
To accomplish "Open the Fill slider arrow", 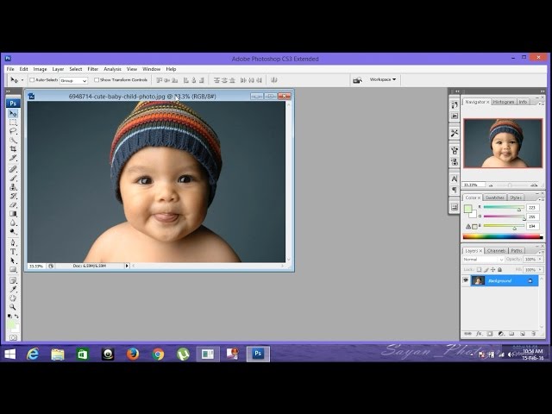I will pos(540,270).
